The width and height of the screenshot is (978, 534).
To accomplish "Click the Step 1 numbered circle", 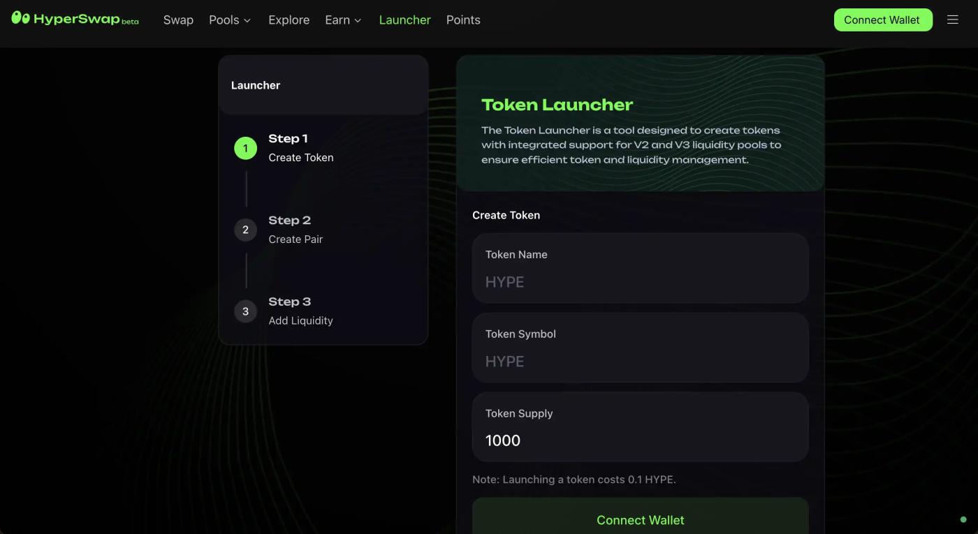I will [245, 148].
